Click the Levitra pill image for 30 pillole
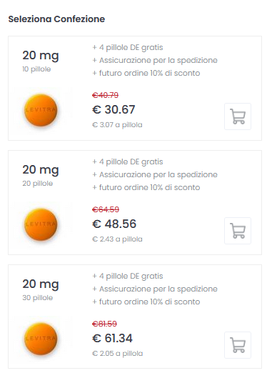Screen dimensions: 267x373 point(41,339)
